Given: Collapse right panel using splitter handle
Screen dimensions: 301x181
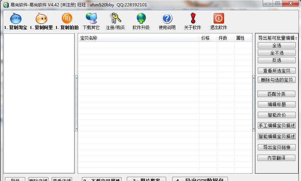Looking at the screenshot, I should tap(254, 103).
